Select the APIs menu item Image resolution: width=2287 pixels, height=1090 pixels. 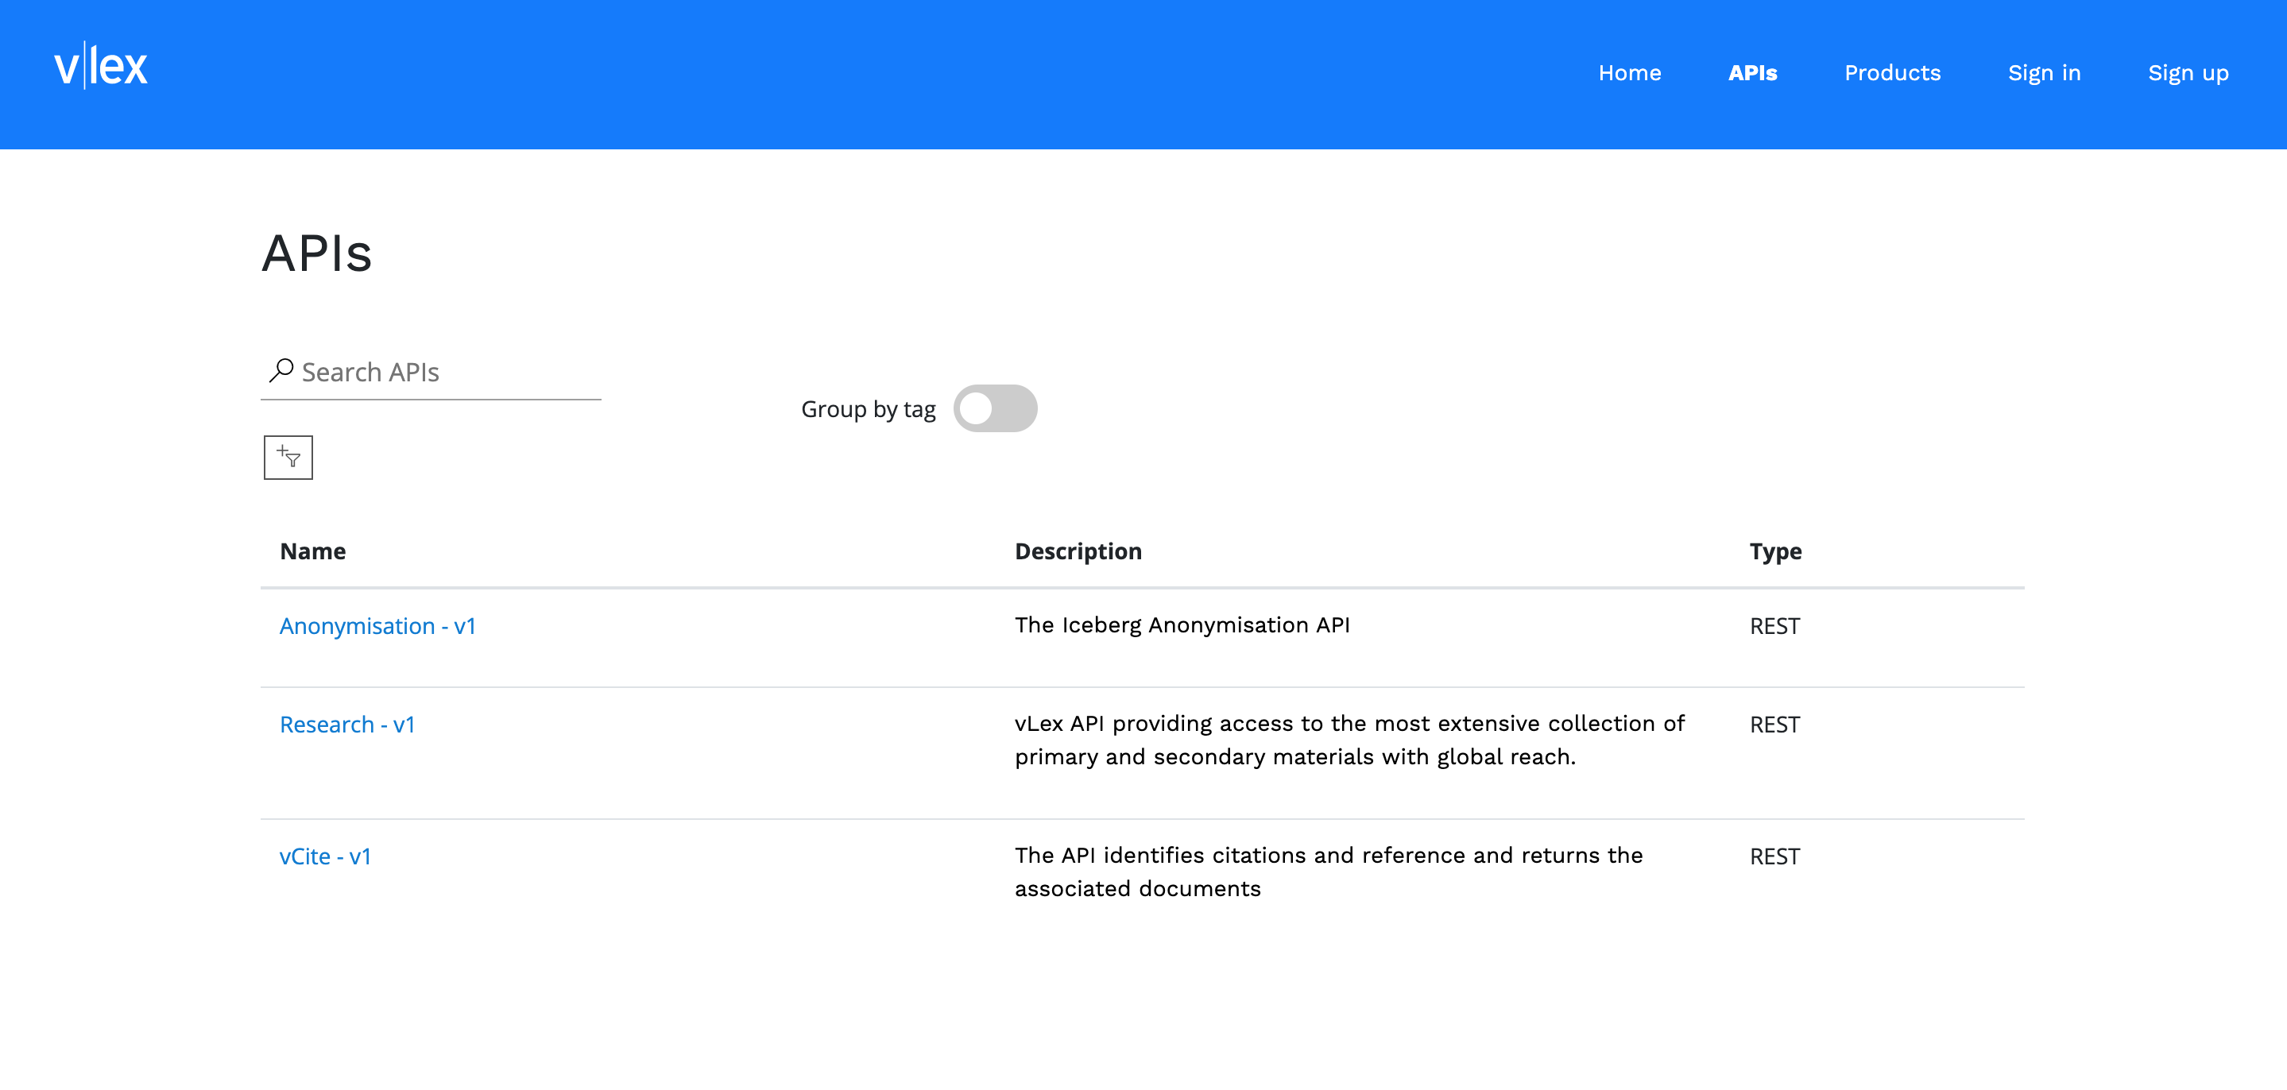click(x=1752, y=73)
